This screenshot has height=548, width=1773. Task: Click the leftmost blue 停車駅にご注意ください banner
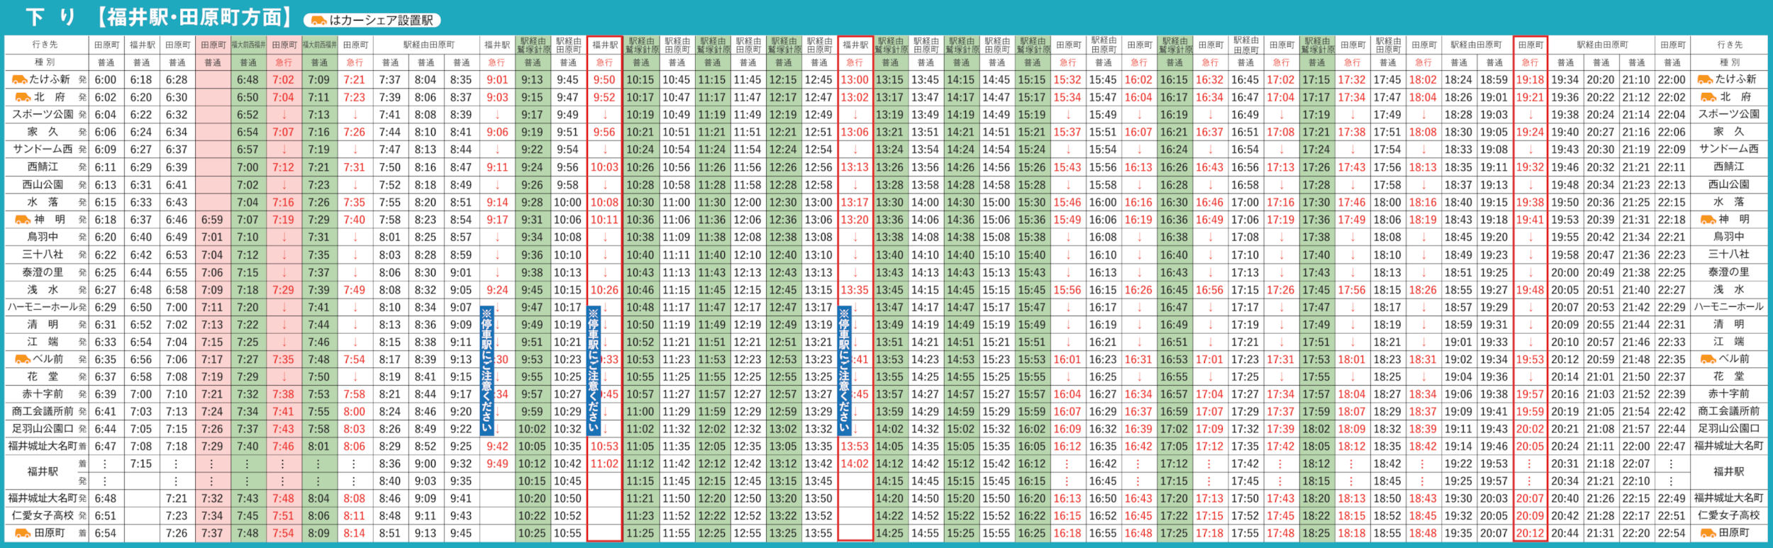click(487, 370)
